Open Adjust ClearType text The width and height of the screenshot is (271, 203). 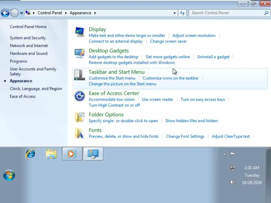click(x=231, y=136)
